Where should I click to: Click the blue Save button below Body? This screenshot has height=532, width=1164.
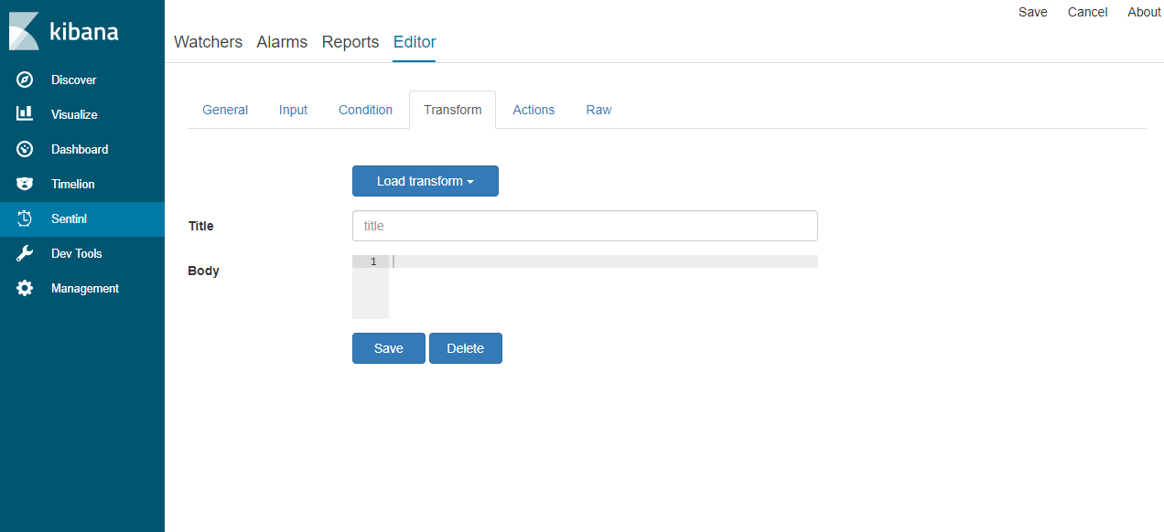[x=389, y=348]
